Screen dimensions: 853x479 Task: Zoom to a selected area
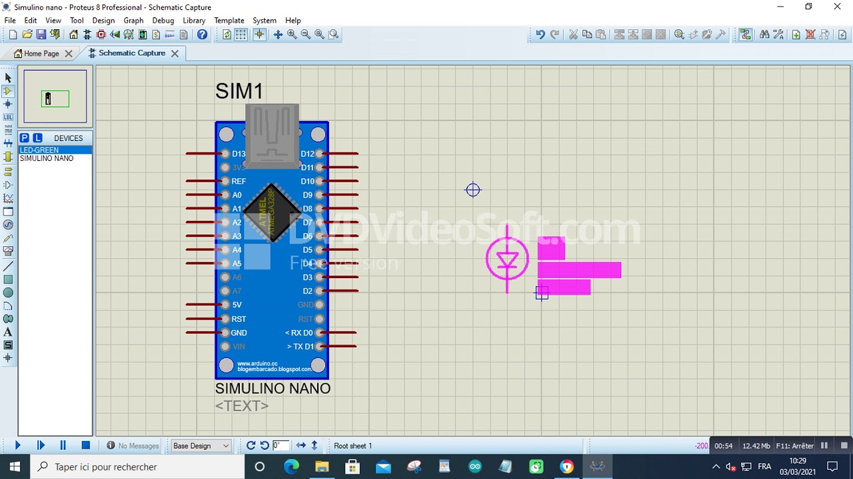click(x=333, y=35)
